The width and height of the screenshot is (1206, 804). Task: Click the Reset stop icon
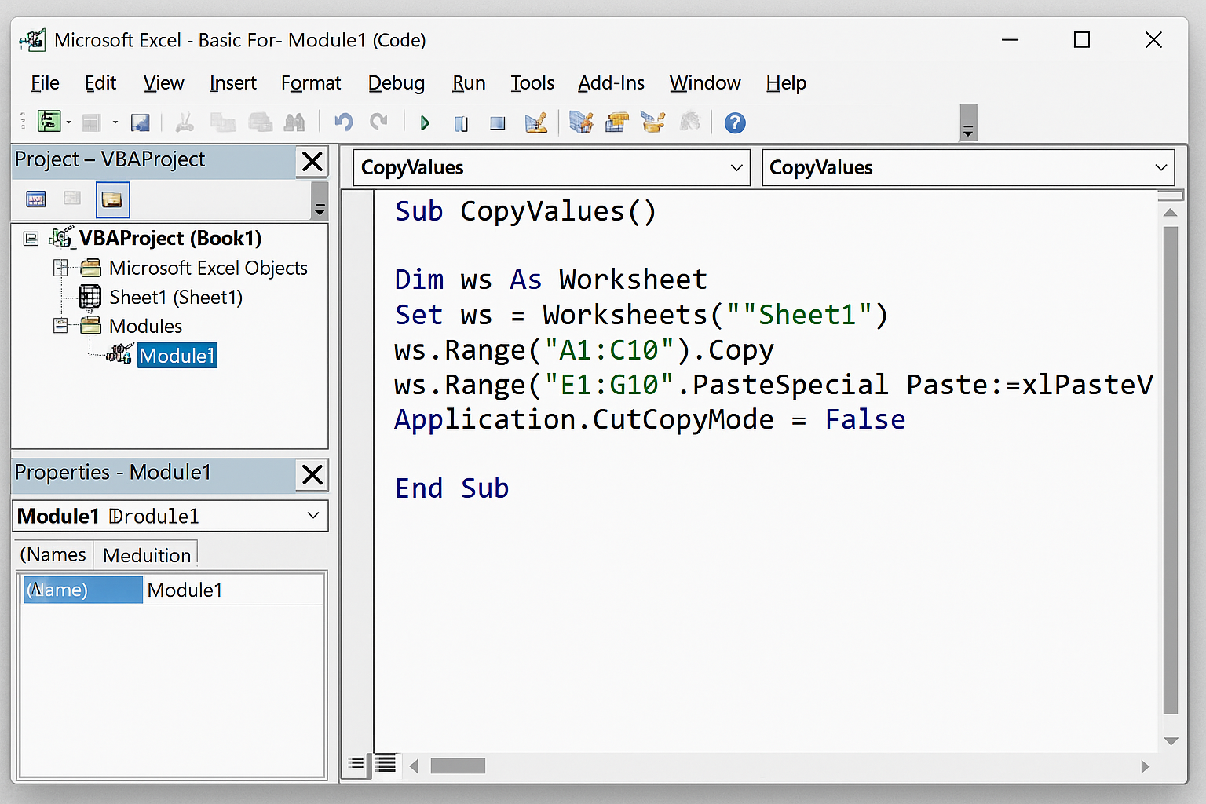497,123
